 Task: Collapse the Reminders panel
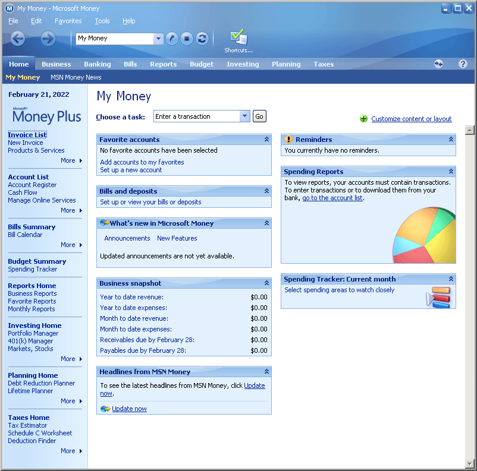(x=451, y=140)
